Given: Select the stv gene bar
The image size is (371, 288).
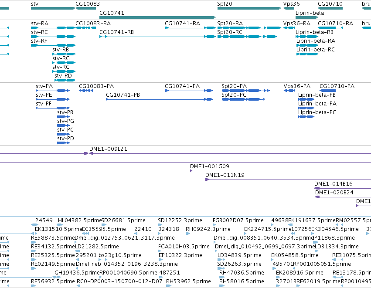Looking at the screenshot, I should (x=53, y=8).
